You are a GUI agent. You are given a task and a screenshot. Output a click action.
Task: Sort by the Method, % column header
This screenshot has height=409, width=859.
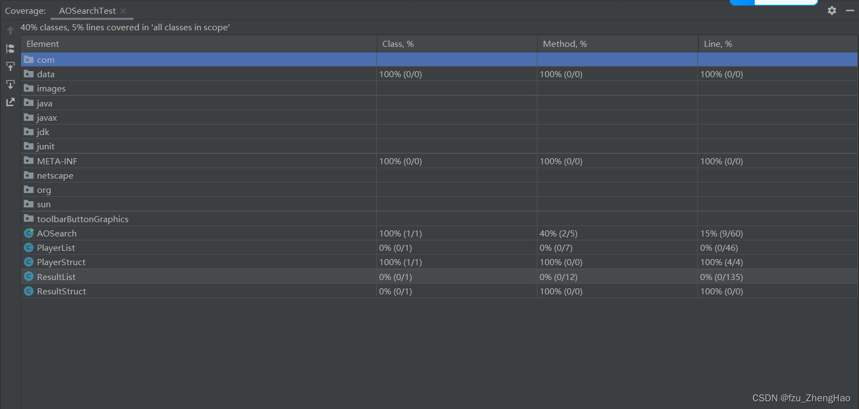point(617,44)
